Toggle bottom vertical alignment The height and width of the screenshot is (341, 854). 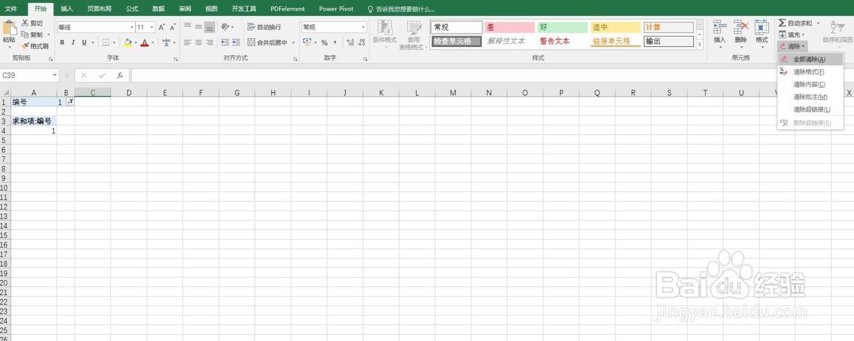[210, 27]
